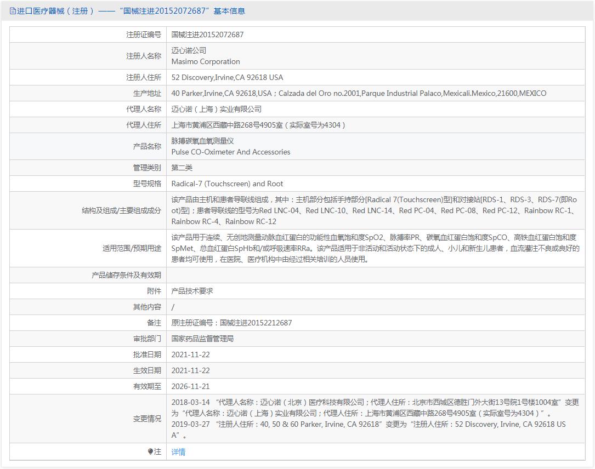Select approval department 国家药品监督管理局

coord(202,339)
